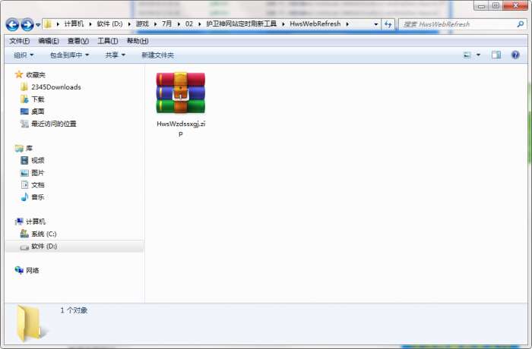Open the 查看(V) menu
This screenshot has height=349, width=532.
[78, 41]
